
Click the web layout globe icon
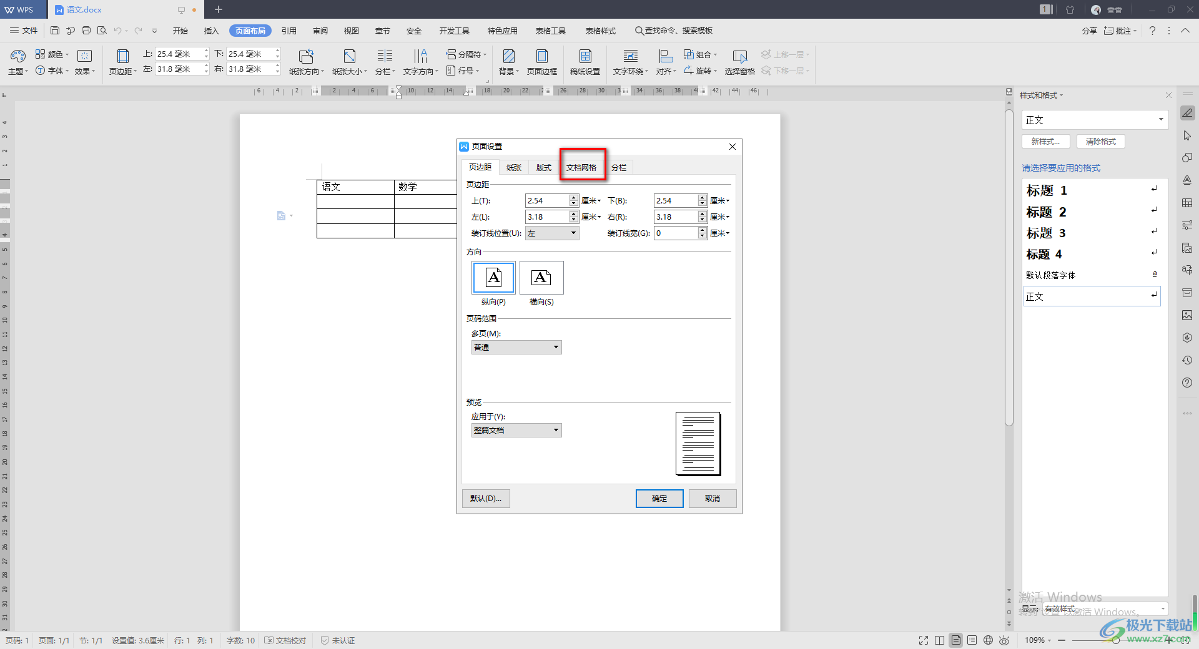click(988, 640)
